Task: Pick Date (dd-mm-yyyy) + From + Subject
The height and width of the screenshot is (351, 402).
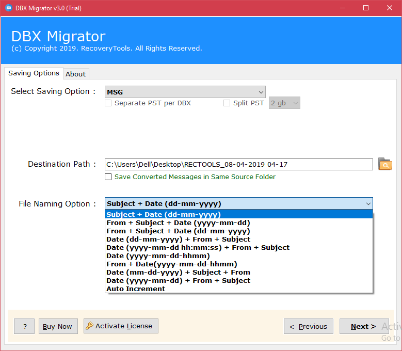Action: (x=239, y=239)
